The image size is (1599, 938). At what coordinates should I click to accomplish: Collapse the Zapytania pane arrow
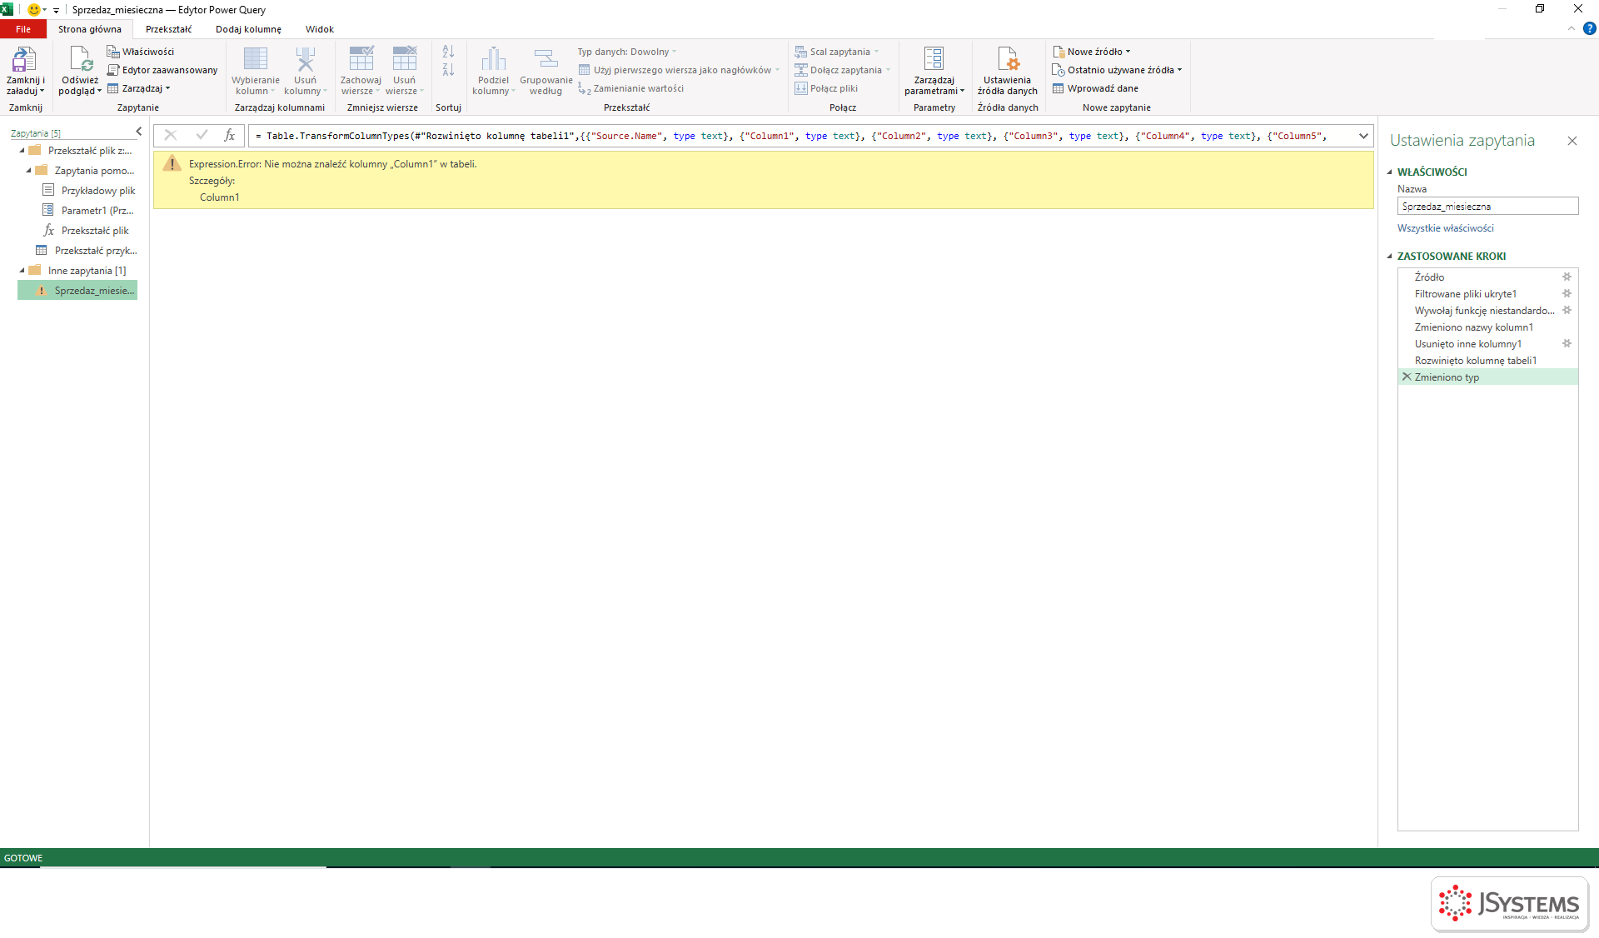pos(139,132)
